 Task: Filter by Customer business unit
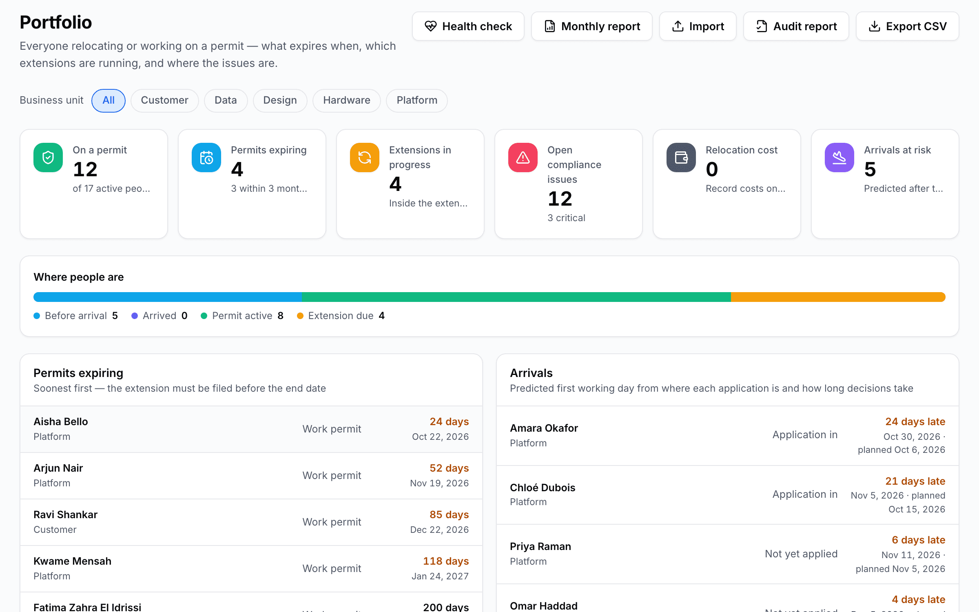165,100
